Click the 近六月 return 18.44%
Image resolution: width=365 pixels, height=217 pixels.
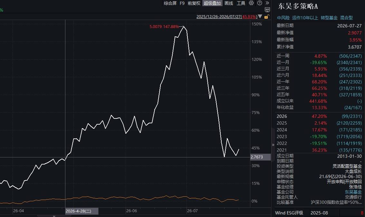(319, 75)
